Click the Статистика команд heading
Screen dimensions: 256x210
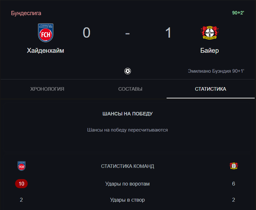pyautogui.click(x=127, y=166)
